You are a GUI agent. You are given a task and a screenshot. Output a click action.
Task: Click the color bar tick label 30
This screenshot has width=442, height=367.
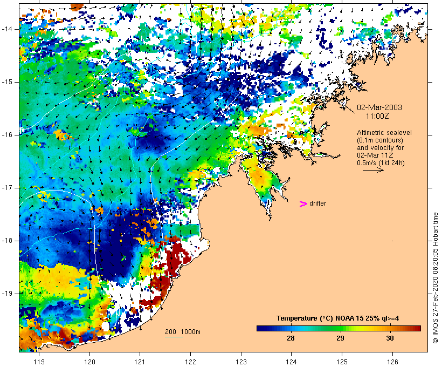coord(390,338)
